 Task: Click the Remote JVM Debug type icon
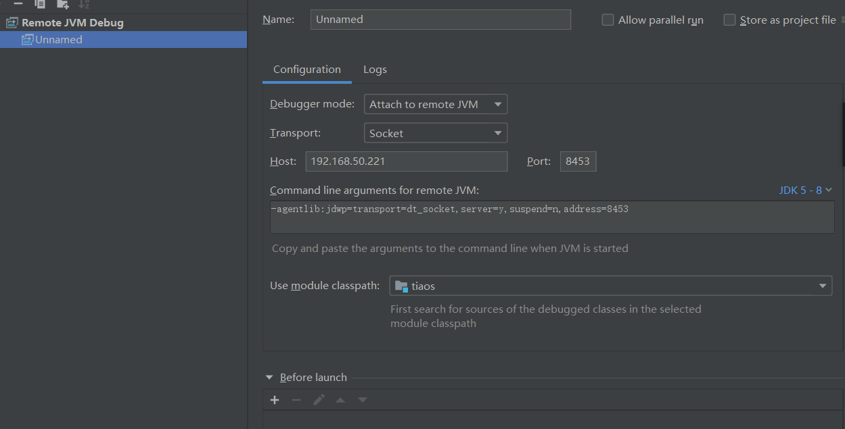[12, 23]
